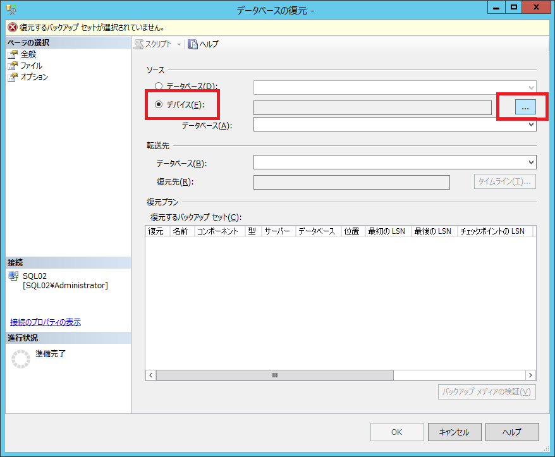Click the ヘルプ toolbar icon
The height and width of the screenshot is (457, 555).
[193, 44]
